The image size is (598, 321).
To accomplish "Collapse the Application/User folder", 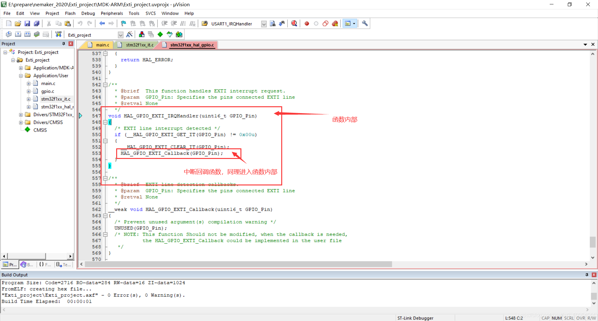I will click(x=21, y=76).
